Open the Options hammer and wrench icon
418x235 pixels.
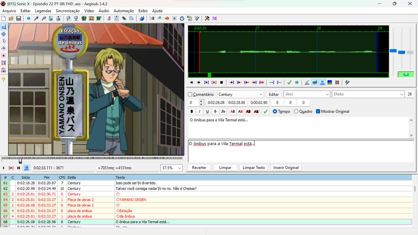pyautogui.click(x=207, y=18)
